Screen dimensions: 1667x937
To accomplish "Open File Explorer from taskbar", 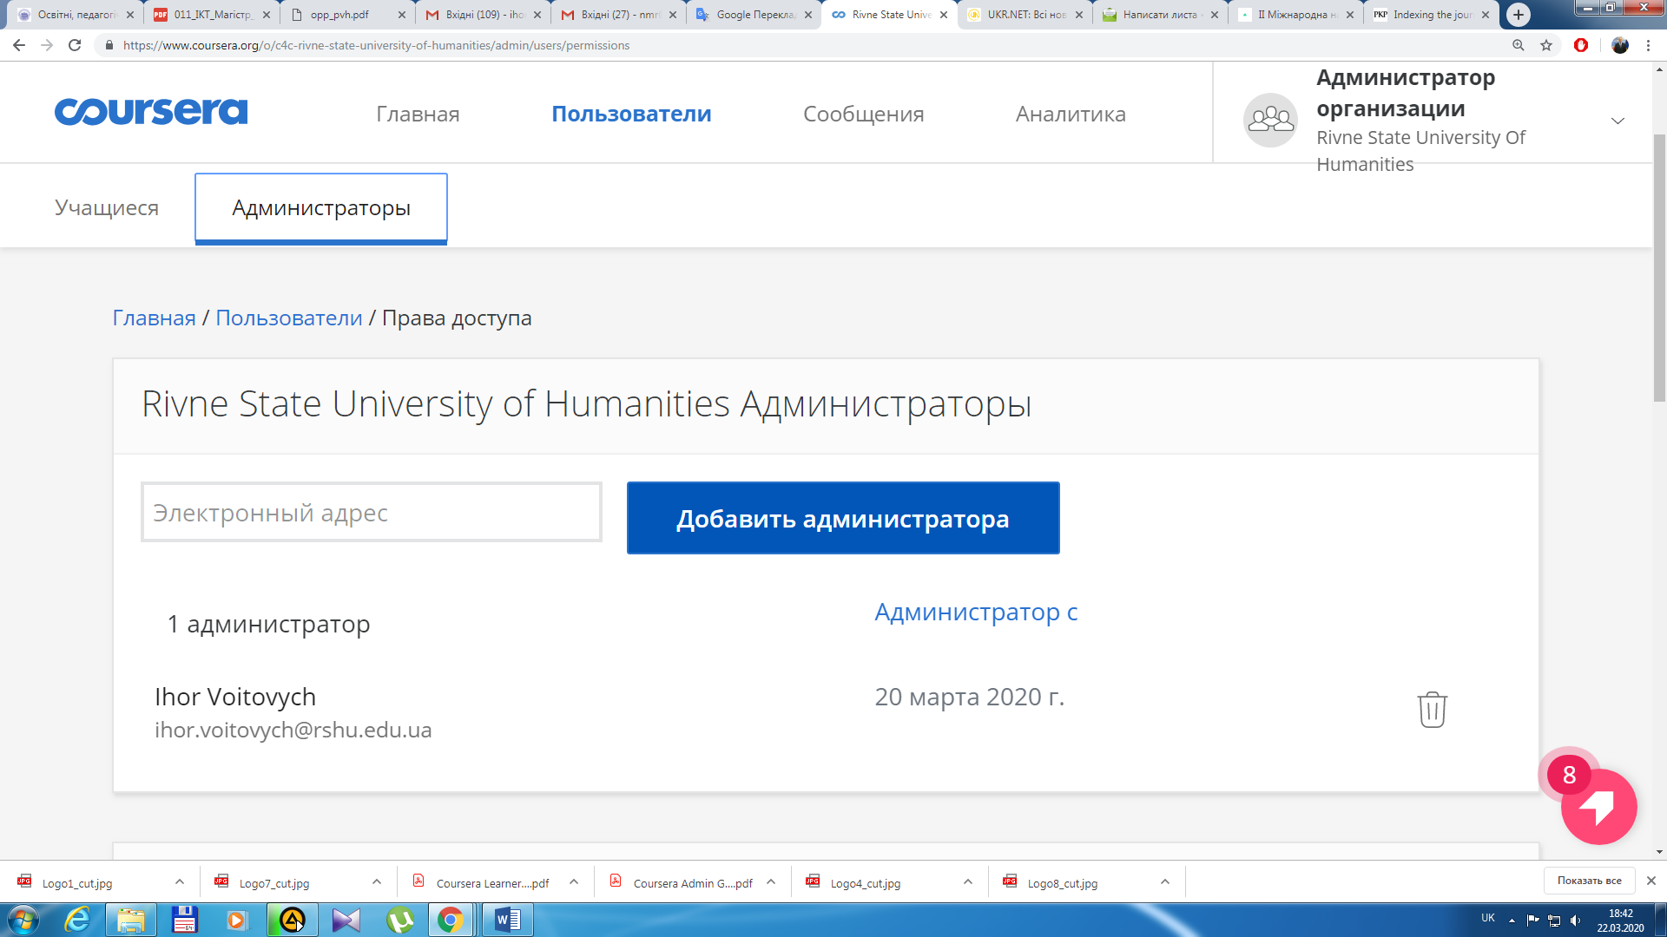I will point(131,920).
